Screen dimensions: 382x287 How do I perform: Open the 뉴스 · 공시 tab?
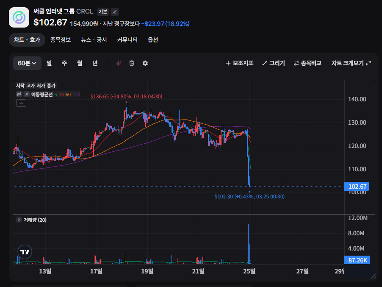94,40
